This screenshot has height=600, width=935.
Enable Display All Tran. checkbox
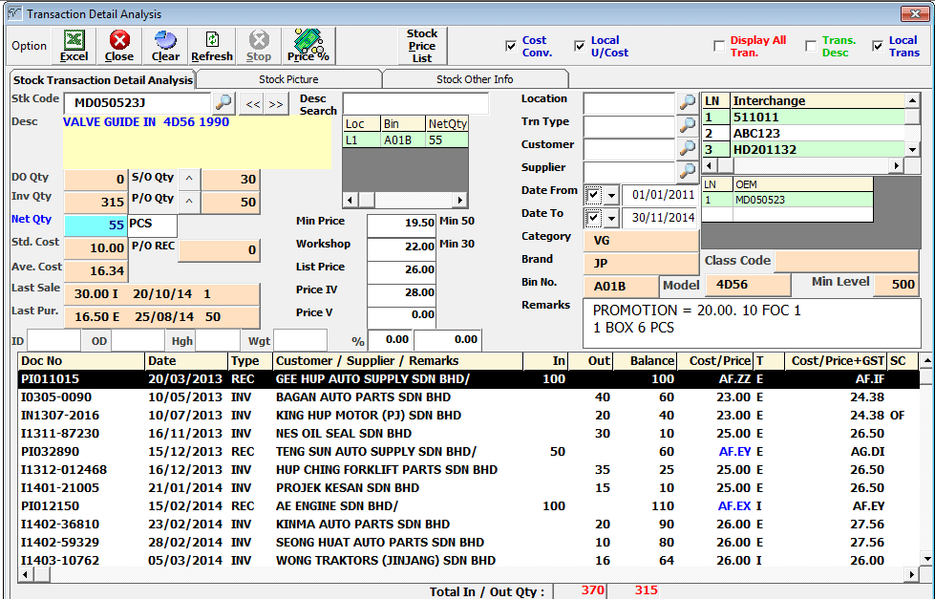pos(719,47)
